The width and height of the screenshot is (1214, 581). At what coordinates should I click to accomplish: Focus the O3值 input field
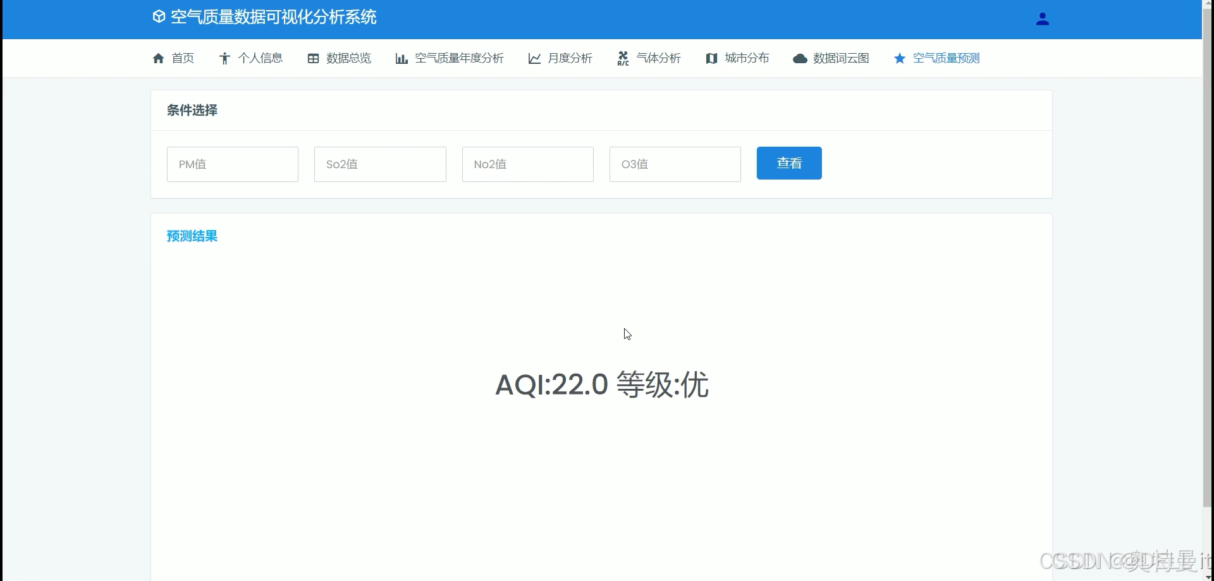tap(675, 164)
